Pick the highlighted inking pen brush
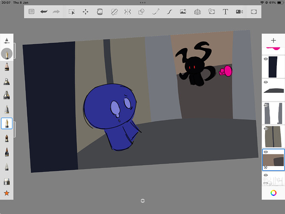The height and width of the screenshot is (214, 285). [7, 124]
